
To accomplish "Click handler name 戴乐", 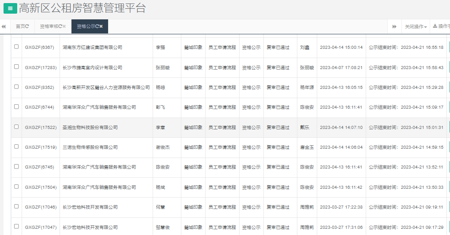I will pyautogui.click(x=305, y=127).
